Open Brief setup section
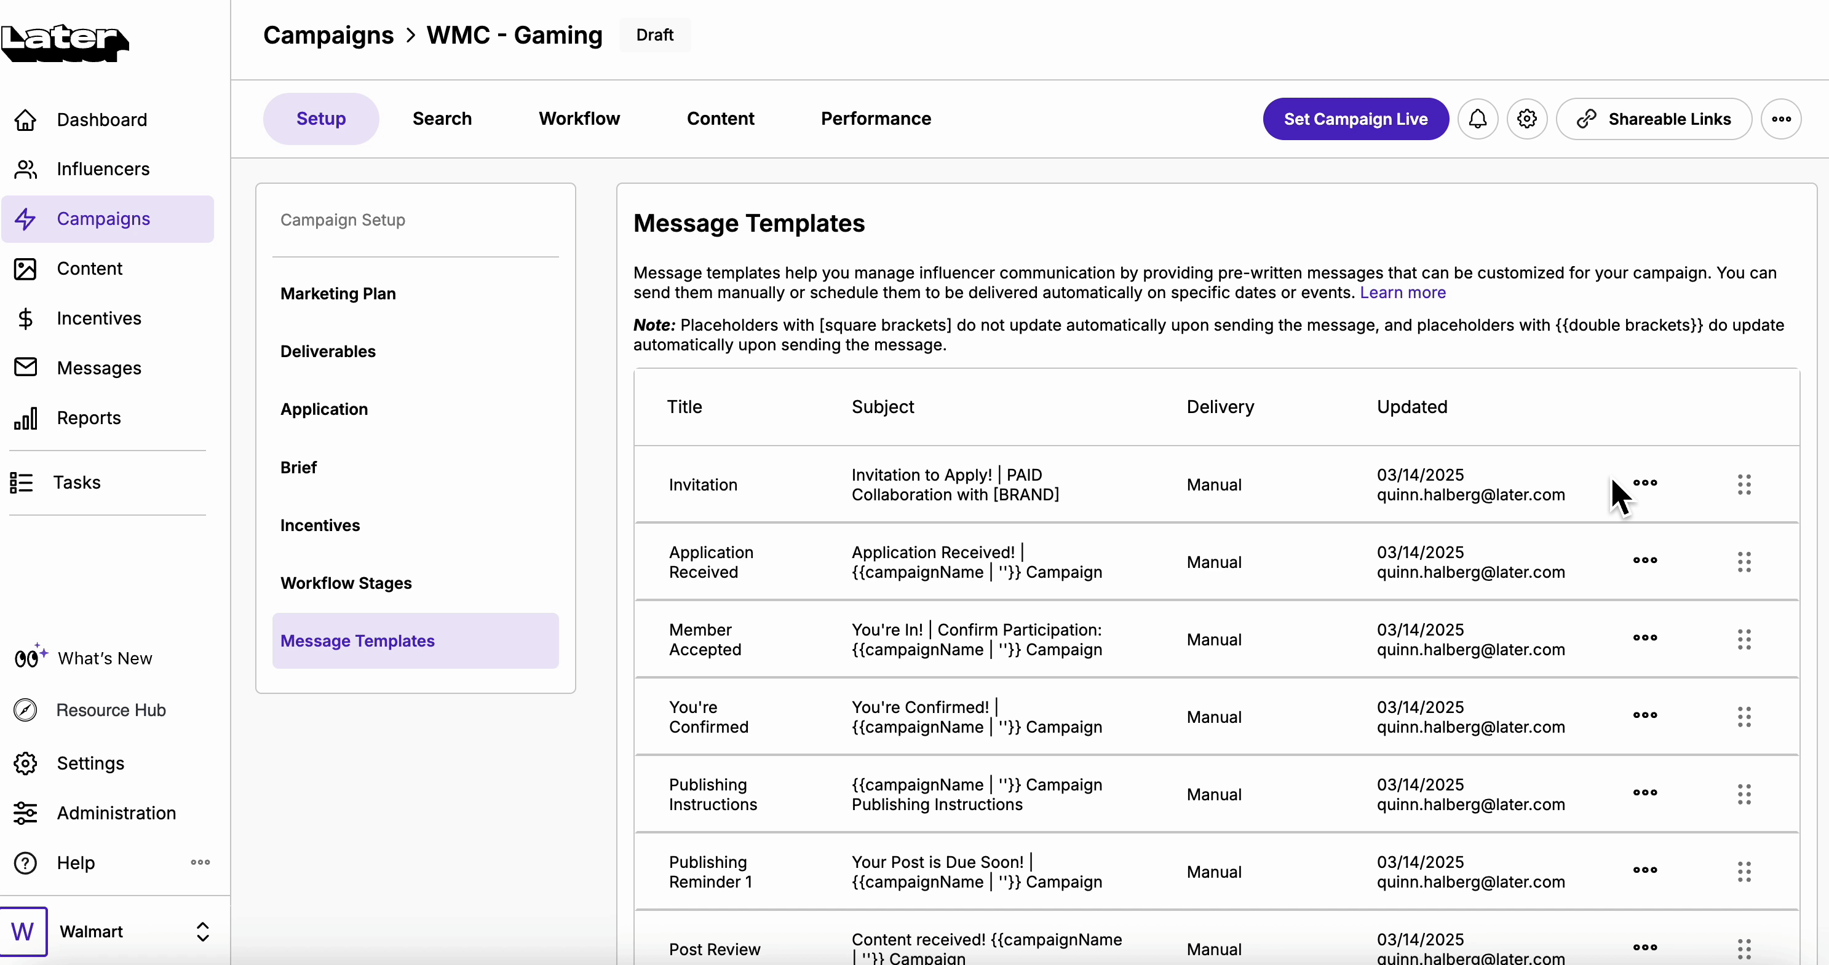This screenshot has width=1829, height=965. [x=415, y=468]
